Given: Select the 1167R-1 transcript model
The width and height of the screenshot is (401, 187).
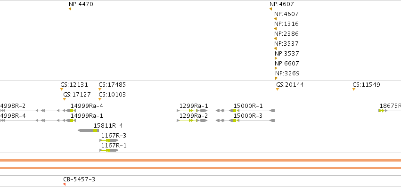Looking at the screenshot, I should point(109,150).
